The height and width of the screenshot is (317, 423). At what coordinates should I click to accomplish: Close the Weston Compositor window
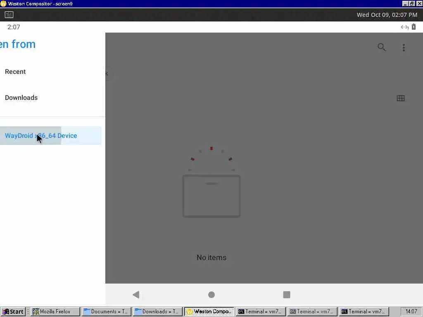click(x=419, y=3)
